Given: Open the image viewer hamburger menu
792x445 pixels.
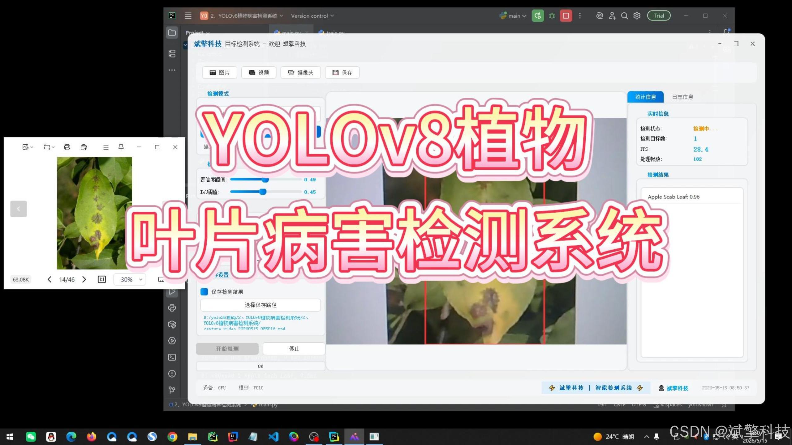Looking at the screenshot, I should [x=106, y=147].
